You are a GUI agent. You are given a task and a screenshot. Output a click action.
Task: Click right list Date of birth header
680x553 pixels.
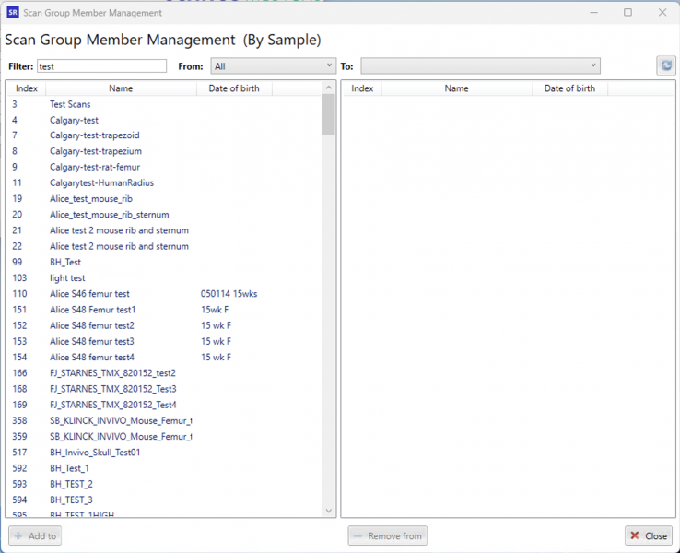pyautogui.click(x=569, y=88)
